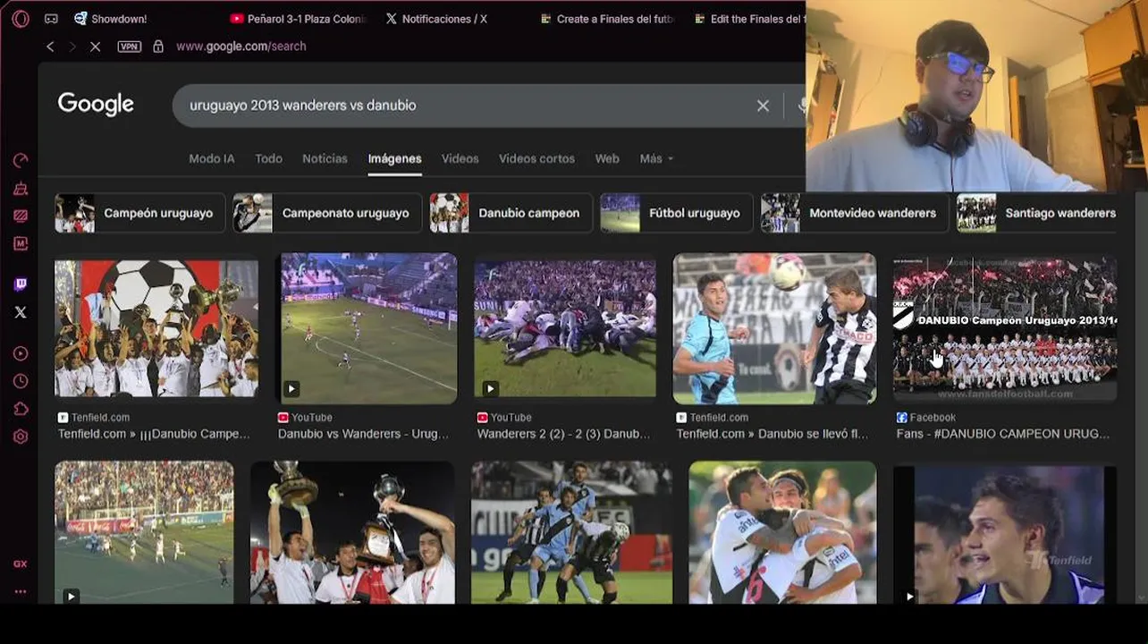Go back with the browser back arrow

click(x=50, y=47)
